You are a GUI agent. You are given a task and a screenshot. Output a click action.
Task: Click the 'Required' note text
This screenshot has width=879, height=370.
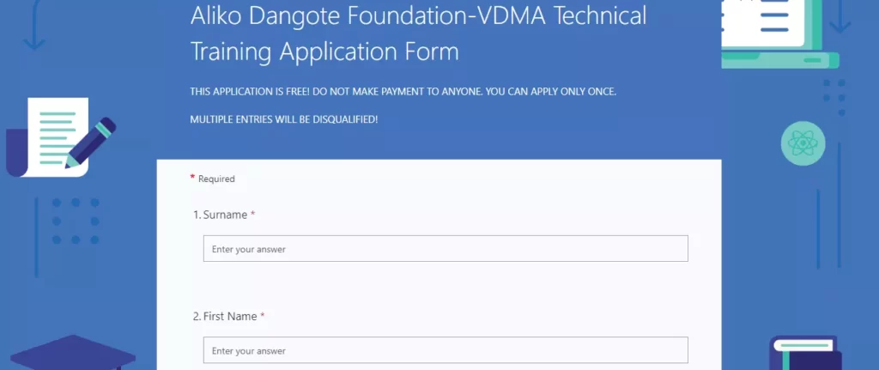click(x=216, y=179)
